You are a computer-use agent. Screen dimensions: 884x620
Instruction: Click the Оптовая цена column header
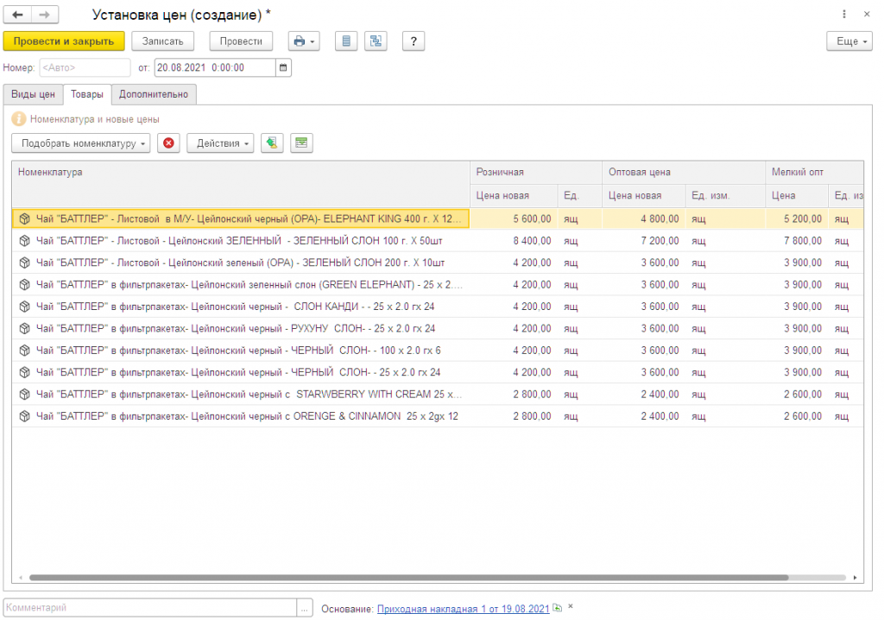tap(684, 172)
